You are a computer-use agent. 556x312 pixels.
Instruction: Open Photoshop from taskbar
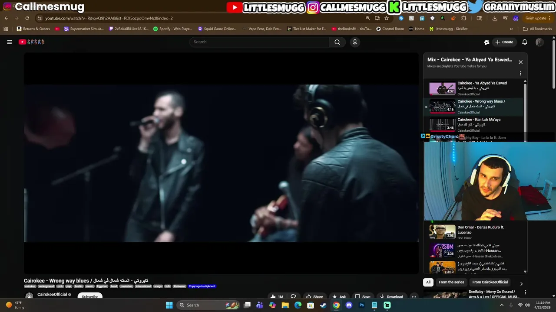click(361, 305)
